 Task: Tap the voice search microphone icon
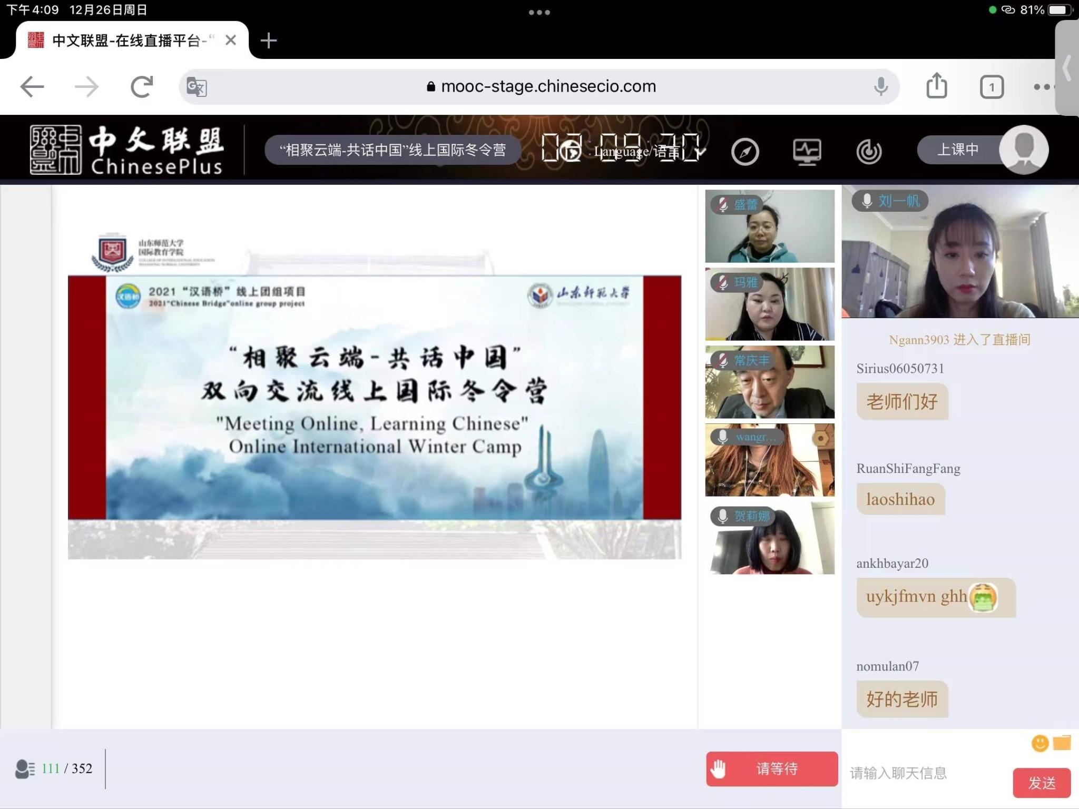point(881,86)
